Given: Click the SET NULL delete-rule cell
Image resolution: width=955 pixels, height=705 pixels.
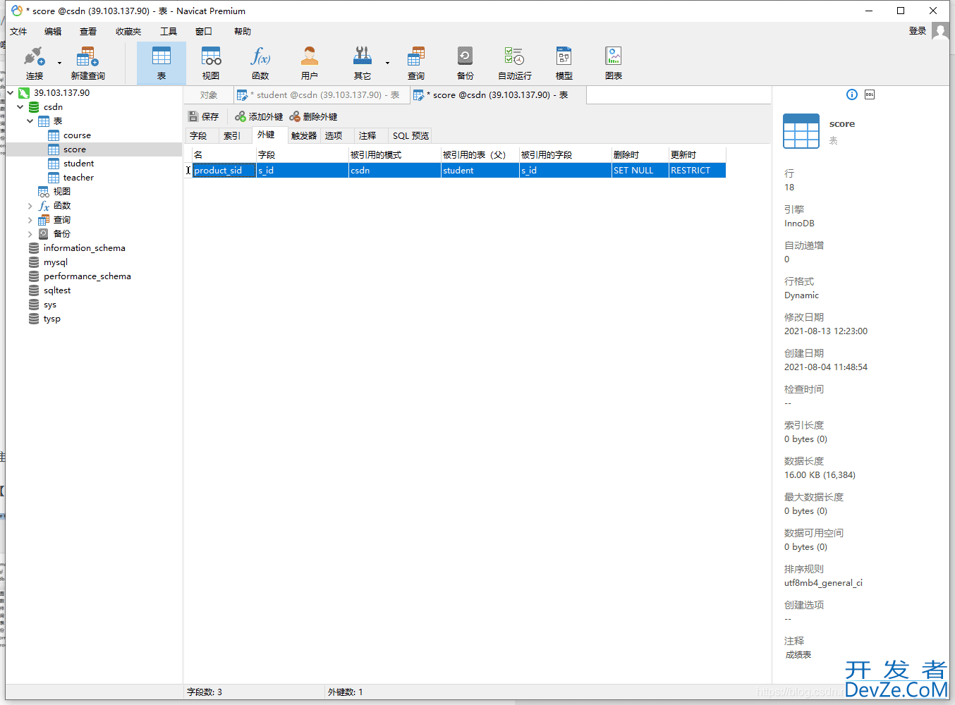Looking at the screenshot, I should (640, 171).
